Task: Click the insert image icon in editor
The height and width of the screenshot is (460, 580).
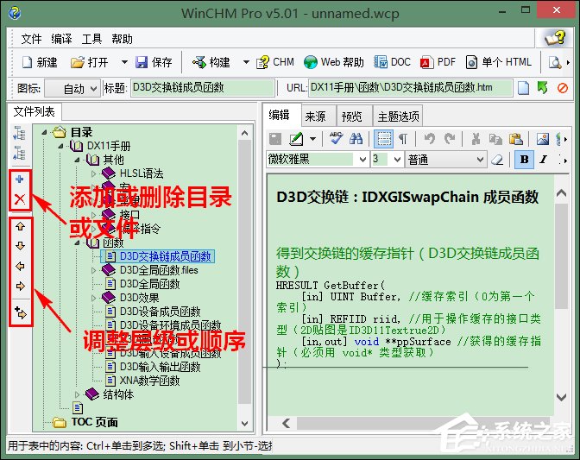Action: point(543,139)
